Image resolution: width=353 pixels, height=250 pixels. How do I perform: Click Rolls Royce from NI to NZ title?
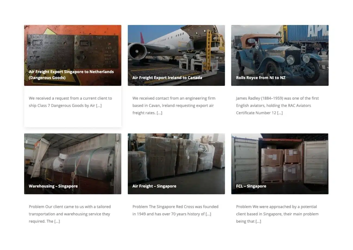[x=261, y=78]
